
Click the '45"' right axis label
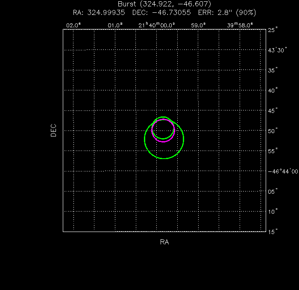273,111
